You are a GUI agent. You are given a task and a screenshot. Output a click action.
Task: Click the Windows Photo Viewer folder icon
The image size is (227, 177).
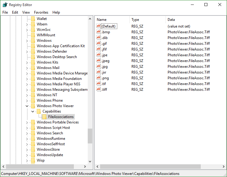pyautogui.click(x=33, y=106)
